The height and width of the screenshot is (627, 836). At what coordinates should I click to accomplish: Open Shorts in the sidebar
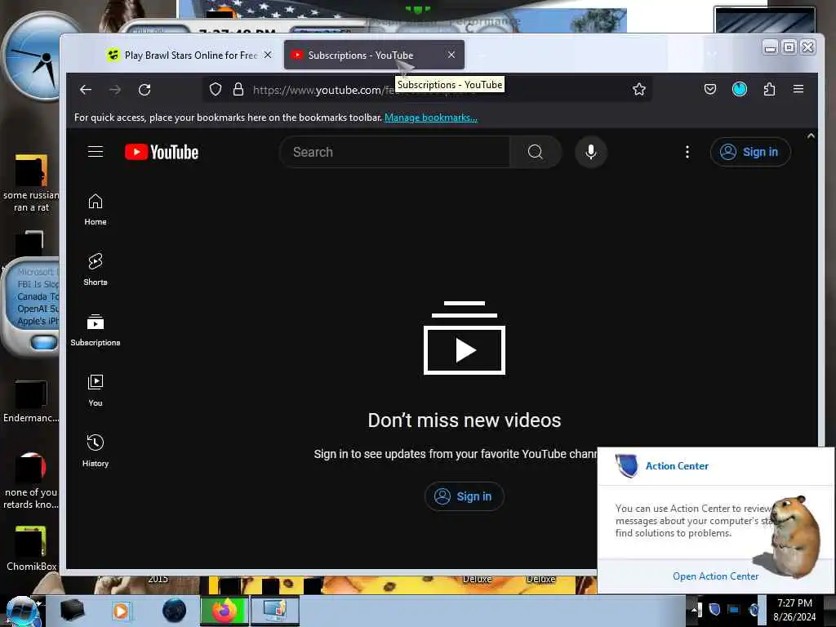96,270
